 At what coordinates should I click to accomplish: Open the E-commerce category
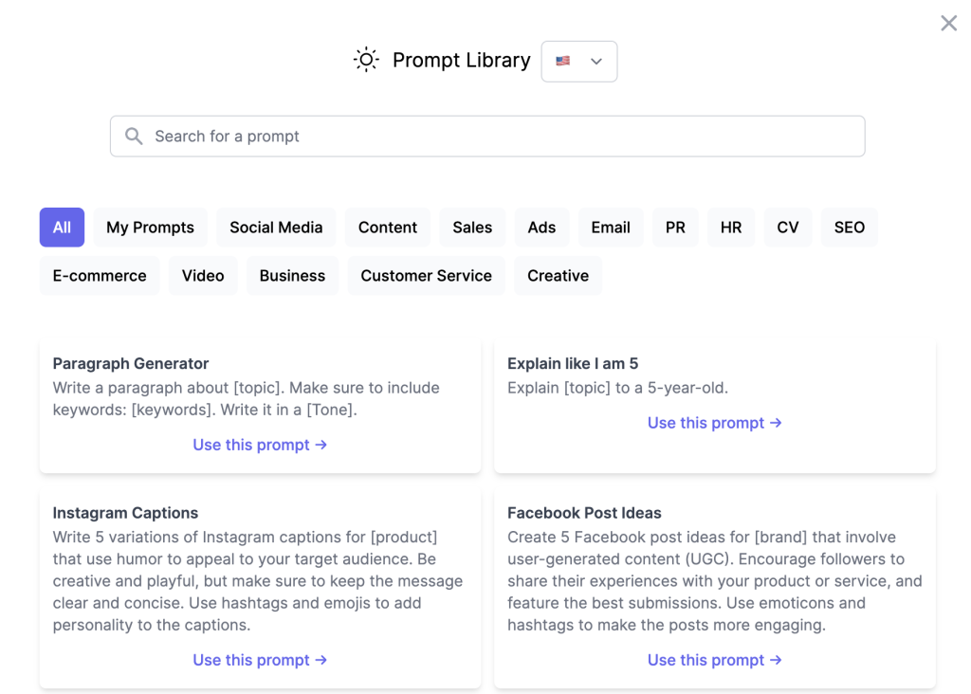100,276
